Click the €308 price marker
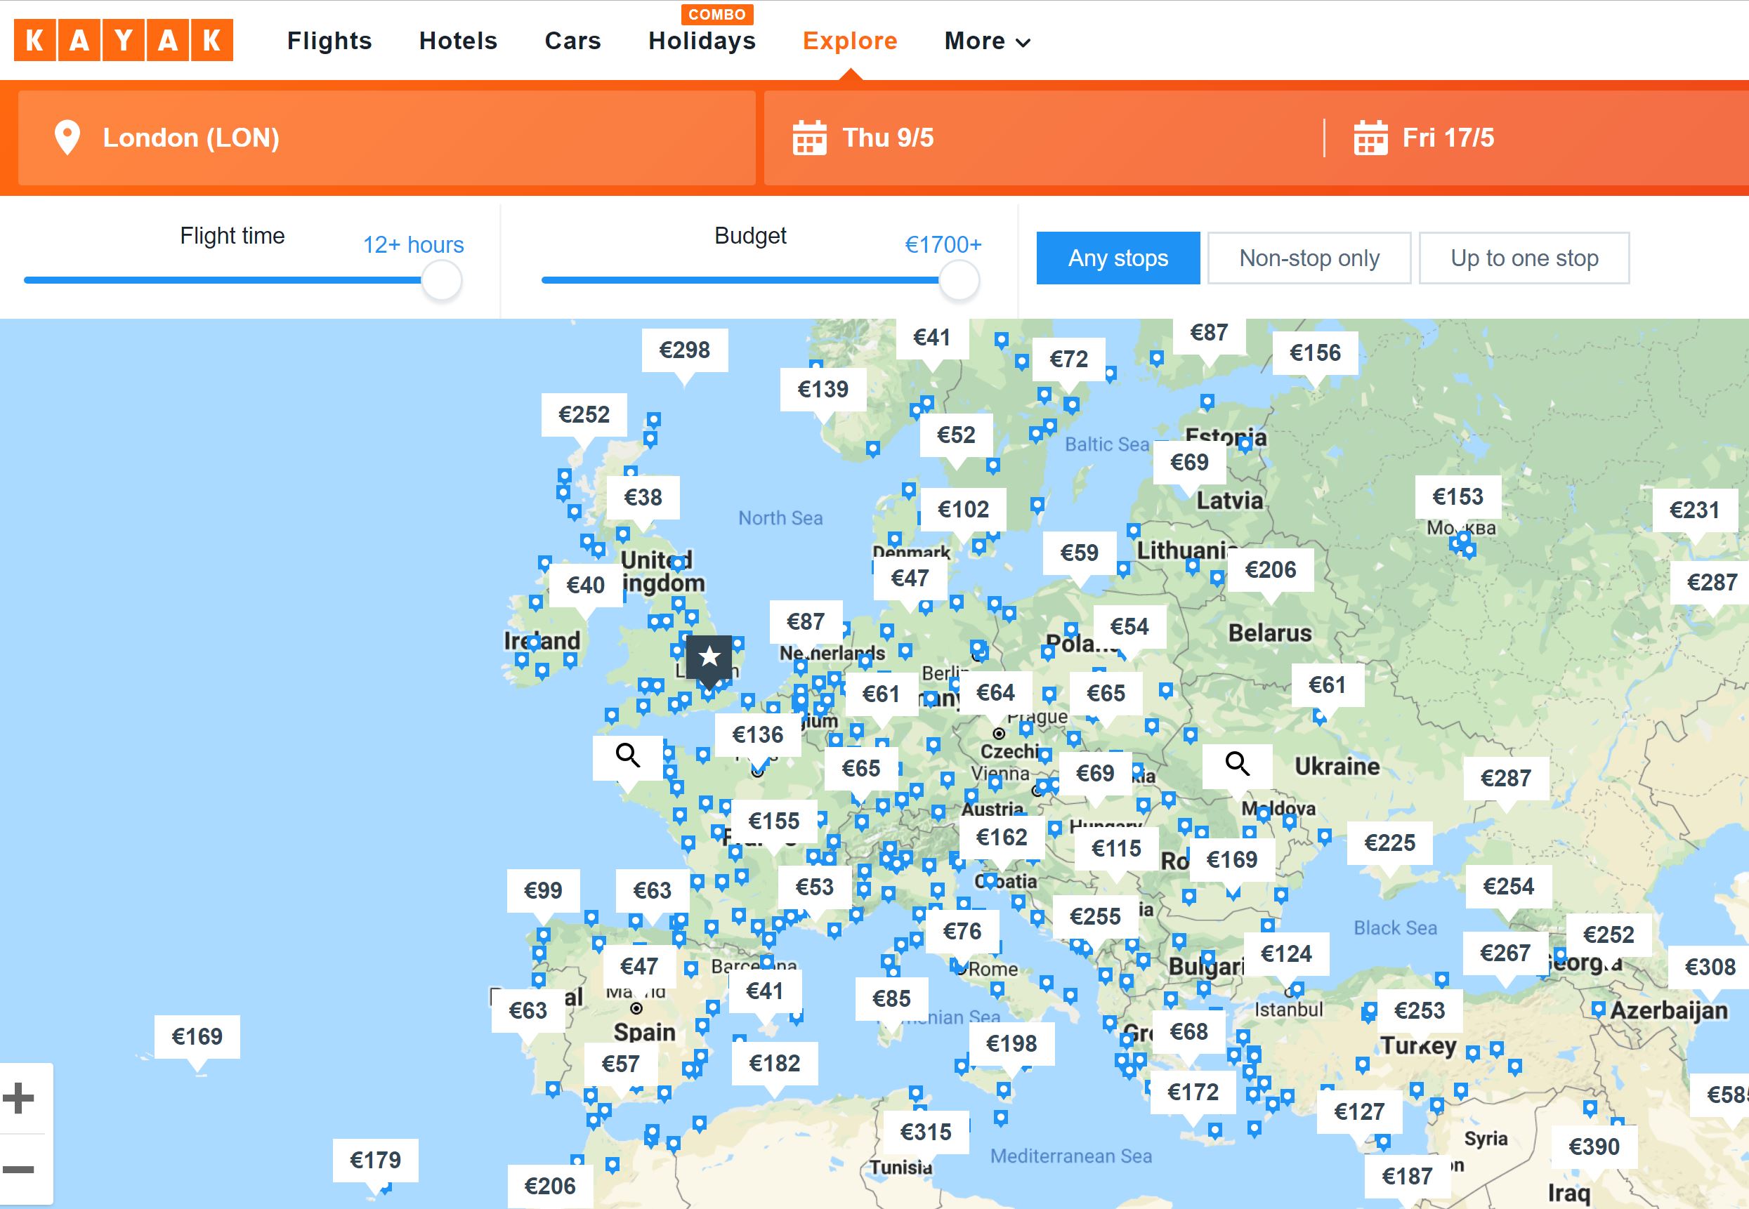Image resolution: width=1749 pixels, height=1209 pixels. click(x=1710, y=967)
